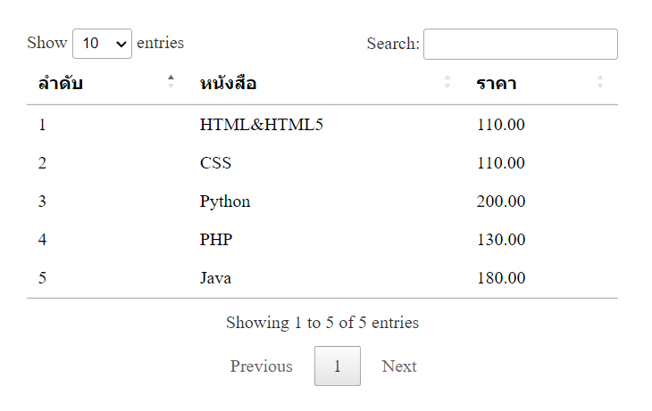Click inside the Search input field
The height and width of the screenshot is (411, 652).
(520, 44)
